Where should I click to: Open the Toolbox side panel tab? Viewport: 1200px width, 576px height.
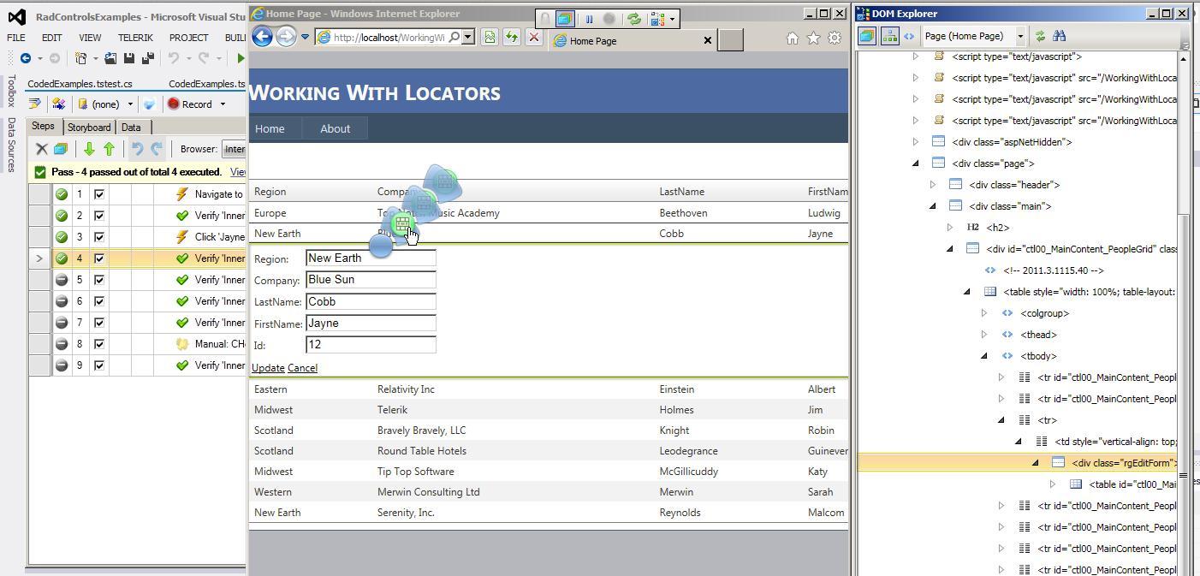[x=12, y=91]
